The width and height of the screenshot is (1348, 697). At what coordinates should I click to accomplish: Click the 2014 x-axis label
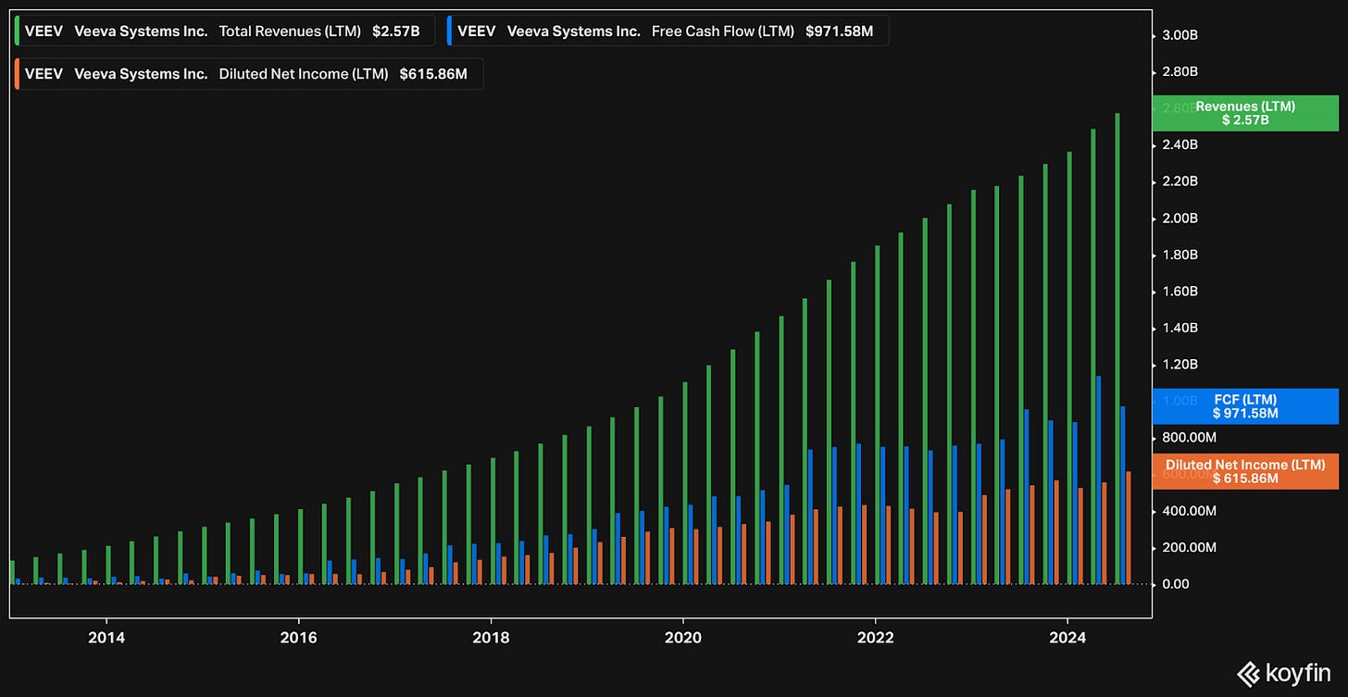[x=106, y=638]
